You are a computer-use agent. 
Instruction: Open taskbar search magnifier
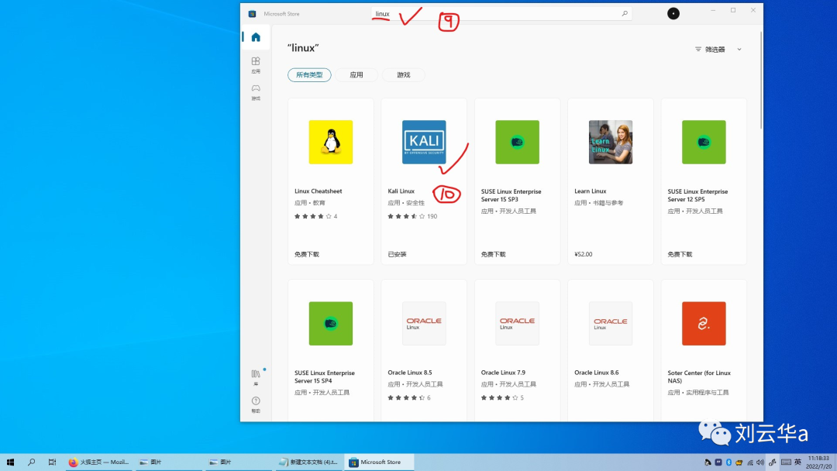pos(32,462)
